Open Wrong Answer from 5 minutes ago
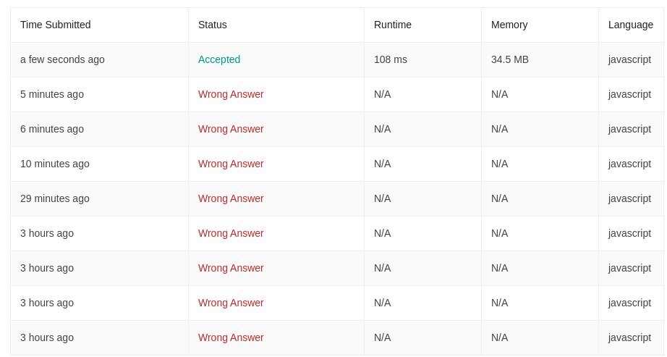This screenshot has width=667, height=357. 231,94
